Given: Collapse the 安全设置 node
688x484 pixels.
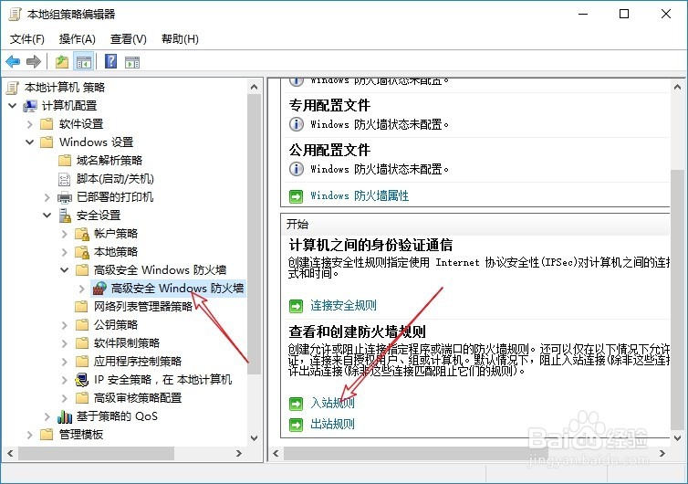Looking at the screenshot, I should [47, 216].
